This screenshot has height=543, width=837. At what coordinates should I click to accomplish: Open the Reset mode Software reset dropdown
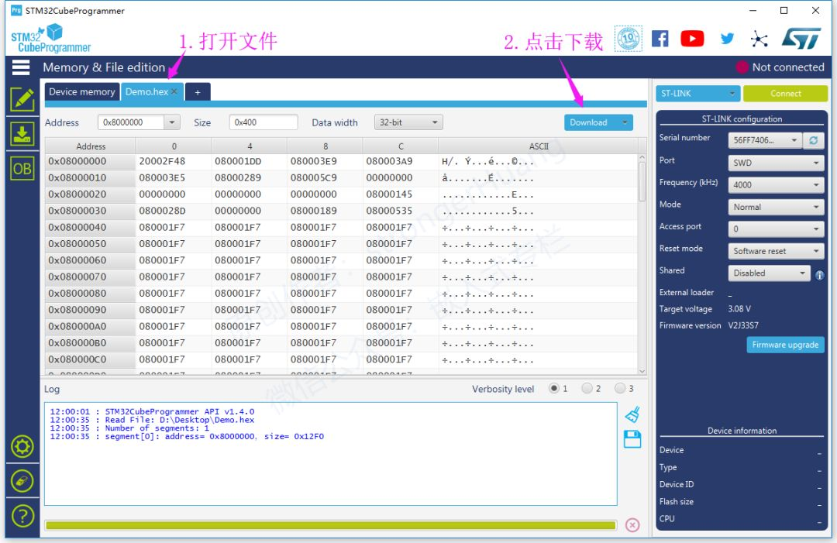pyautogui.click(x=776, y=251)
